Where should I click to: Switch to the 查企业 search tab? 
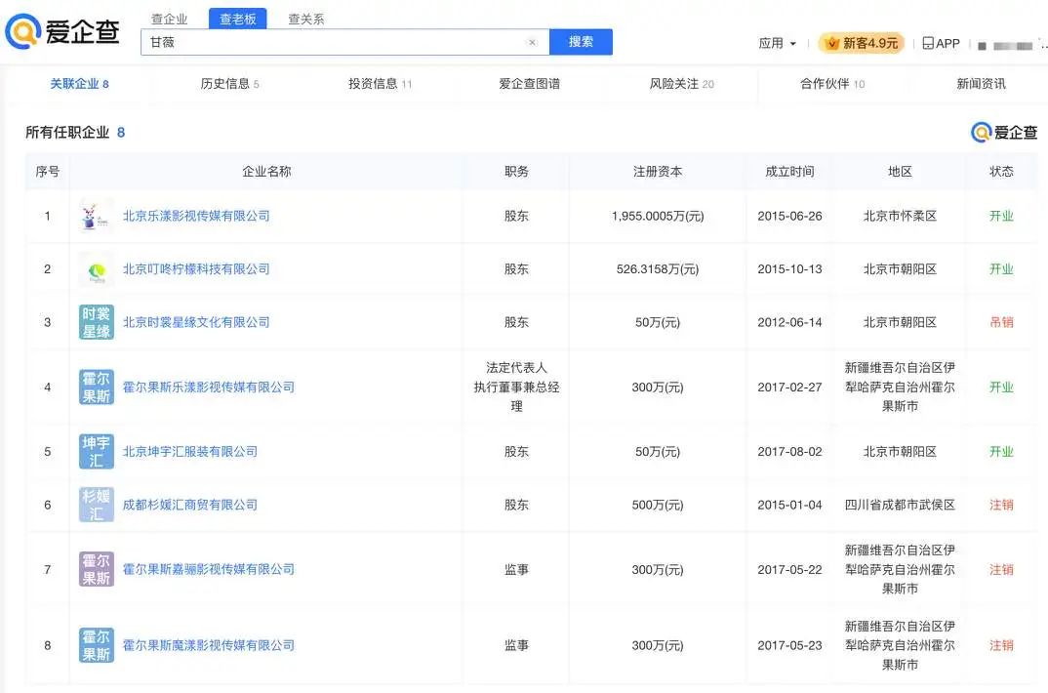169,20
